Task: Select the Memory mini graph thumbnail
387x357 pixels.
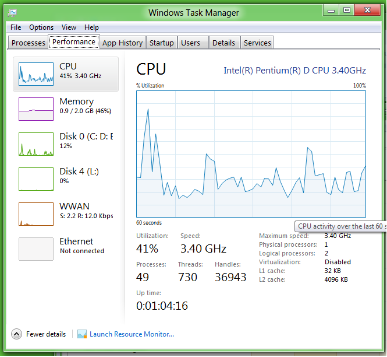Action: pyautogui.click(x=36, y=109)
